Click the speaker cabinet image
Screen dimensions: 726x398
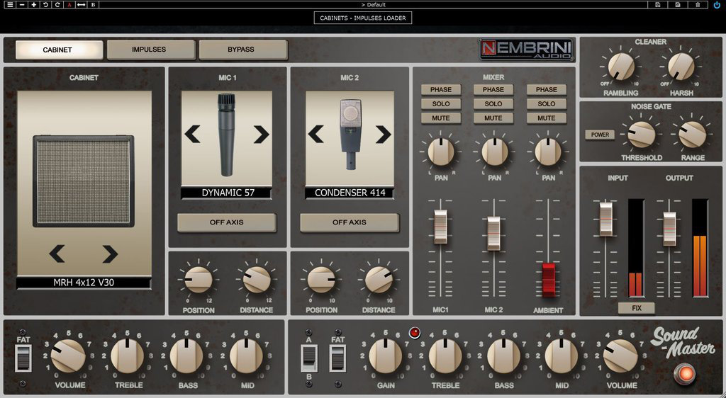tap(84, 181)
